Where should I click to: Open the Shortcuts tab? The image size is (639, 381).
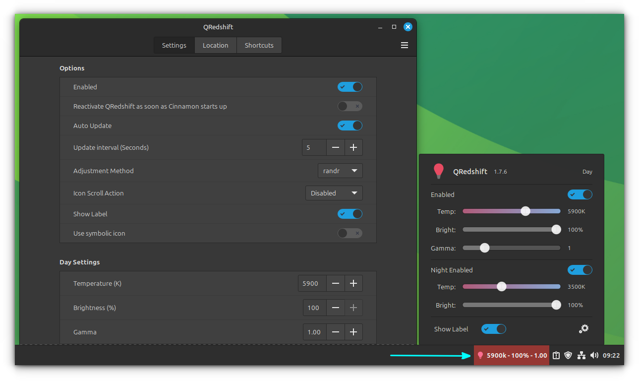[x=259, y=45]
